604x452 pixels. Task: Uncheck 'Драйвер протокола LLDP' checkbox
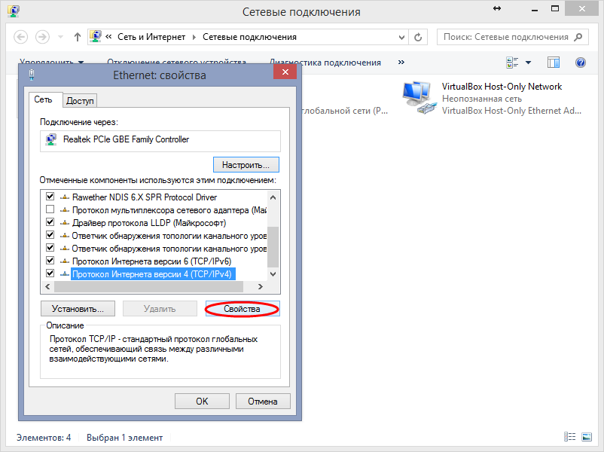coord(50,222)
